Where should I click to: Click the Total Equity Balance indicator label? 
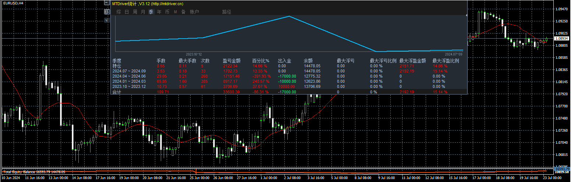pyautogui.click(x=34, y=172)
